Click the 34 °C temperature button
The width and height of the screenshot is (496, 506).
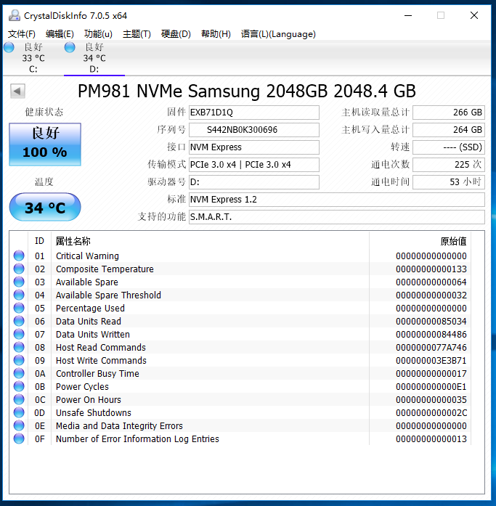coord(45,207)
